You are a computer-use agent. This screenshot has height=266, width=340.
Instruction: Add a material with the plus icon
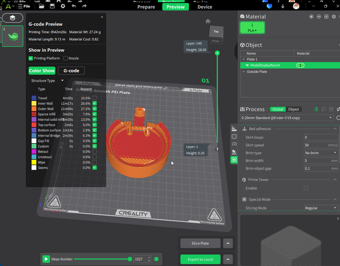tap(311, 17)
